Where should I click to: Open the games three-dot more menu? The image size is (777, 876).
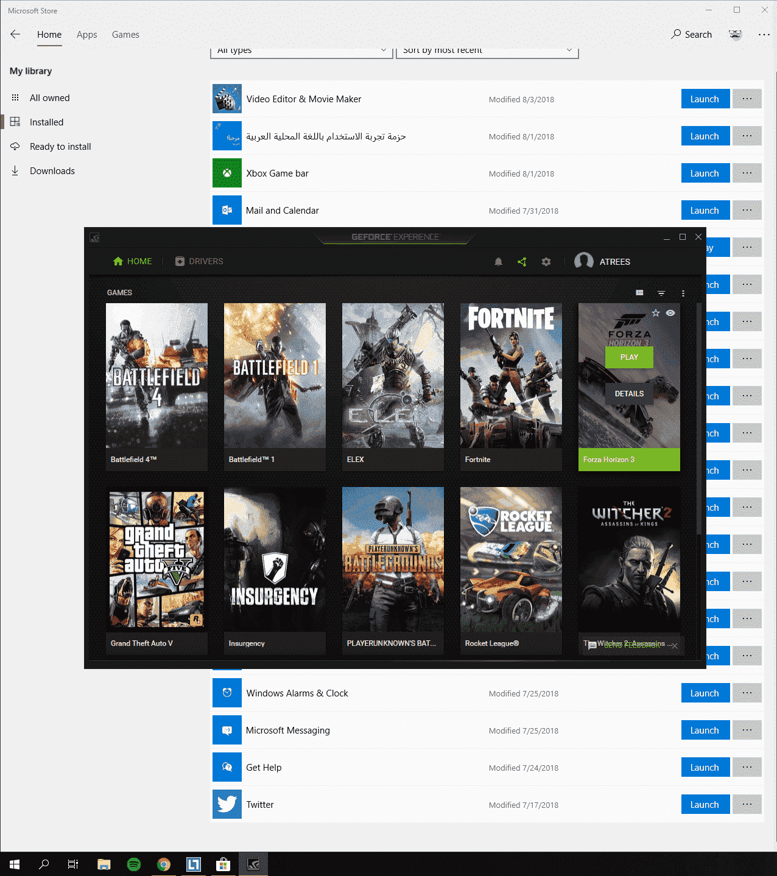(x=683, y=293)
